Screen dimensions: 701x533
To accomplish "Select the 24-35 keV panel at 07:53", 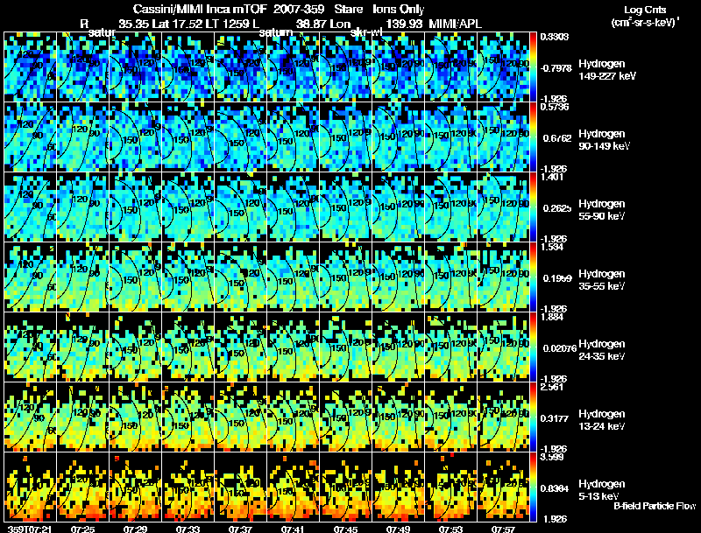I will click(x=450, y=347).
